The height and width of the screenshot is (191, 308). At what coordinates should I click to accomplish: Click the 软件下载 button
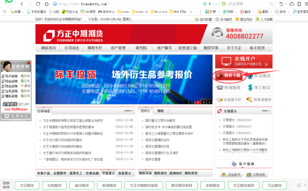229,75
